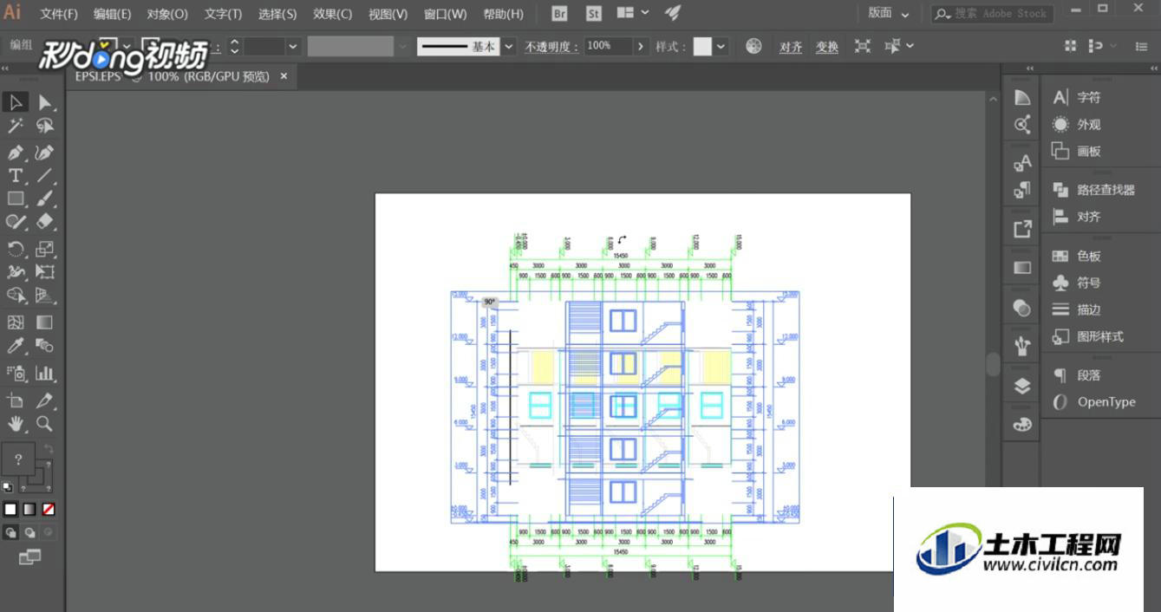This screenshot has height=612, width=1161.
Task: Open the 对齐 align options
Action: (791, 47)
